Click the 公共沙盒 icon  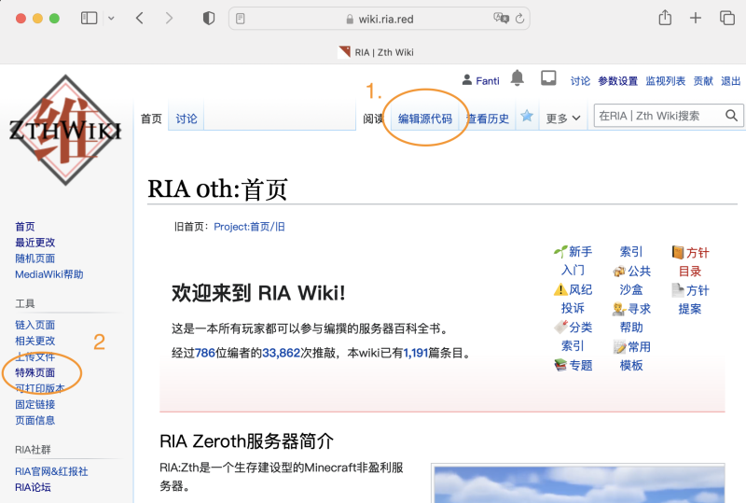[x=619, y=272]
